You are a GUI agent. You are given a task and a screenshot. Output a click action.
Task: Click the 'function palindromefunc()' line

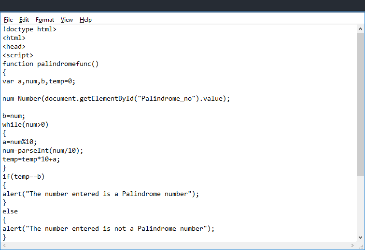[x=51, y=64]
